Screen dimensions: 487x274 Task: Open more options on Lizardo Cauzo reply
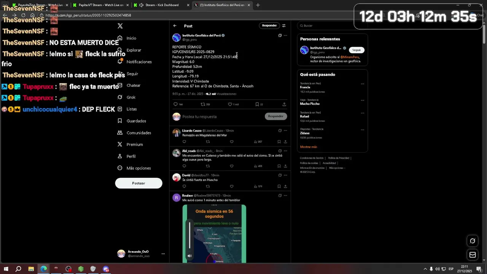click(285, 131)
